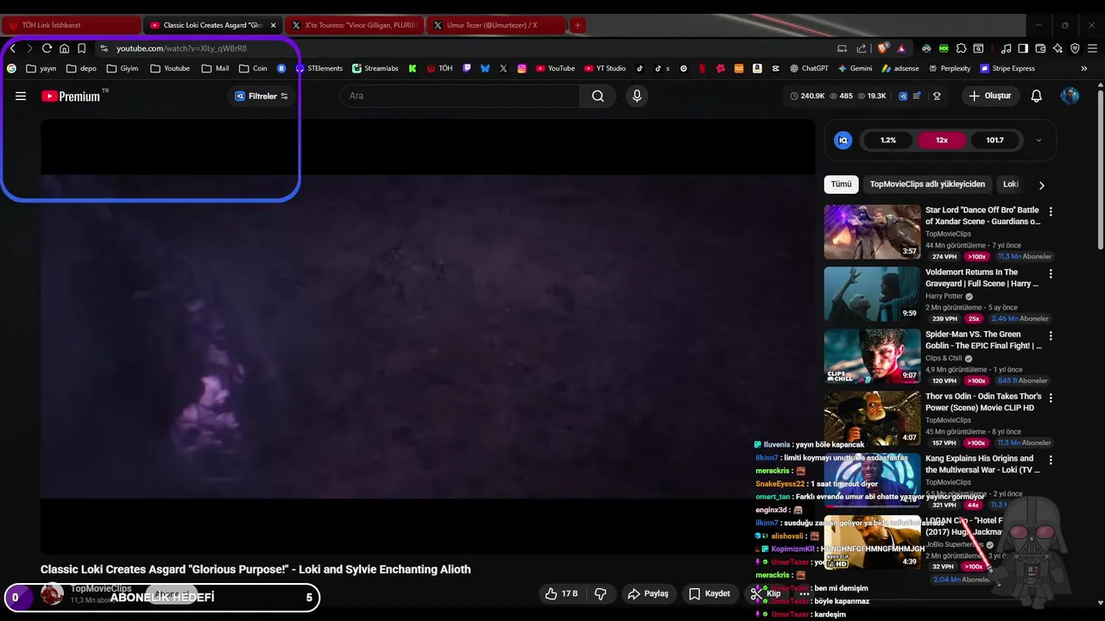Select the Loki filter chip
The height and width of the screenshot is (621, 1105).
(x=1011, y=184)
